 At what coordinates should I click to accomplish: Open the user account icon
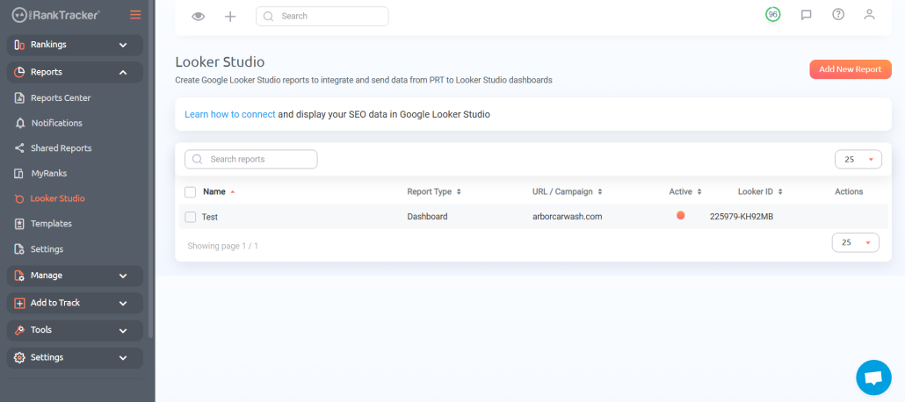[869, 14]
